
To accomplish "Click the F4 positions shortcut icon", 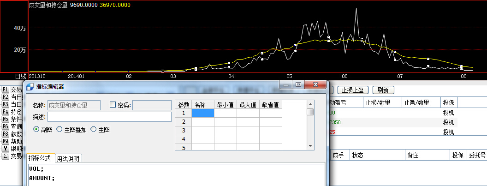I will coord(6,112).
